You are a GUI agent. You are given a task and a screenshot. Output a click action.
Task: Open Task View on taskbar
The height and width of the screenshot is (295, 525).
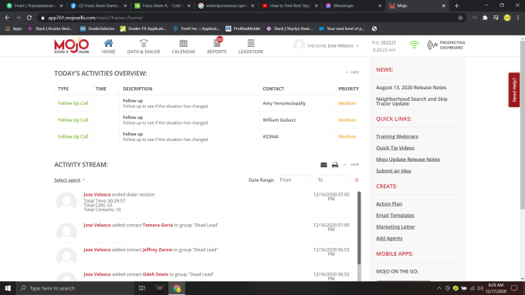(x=142, y=288)
